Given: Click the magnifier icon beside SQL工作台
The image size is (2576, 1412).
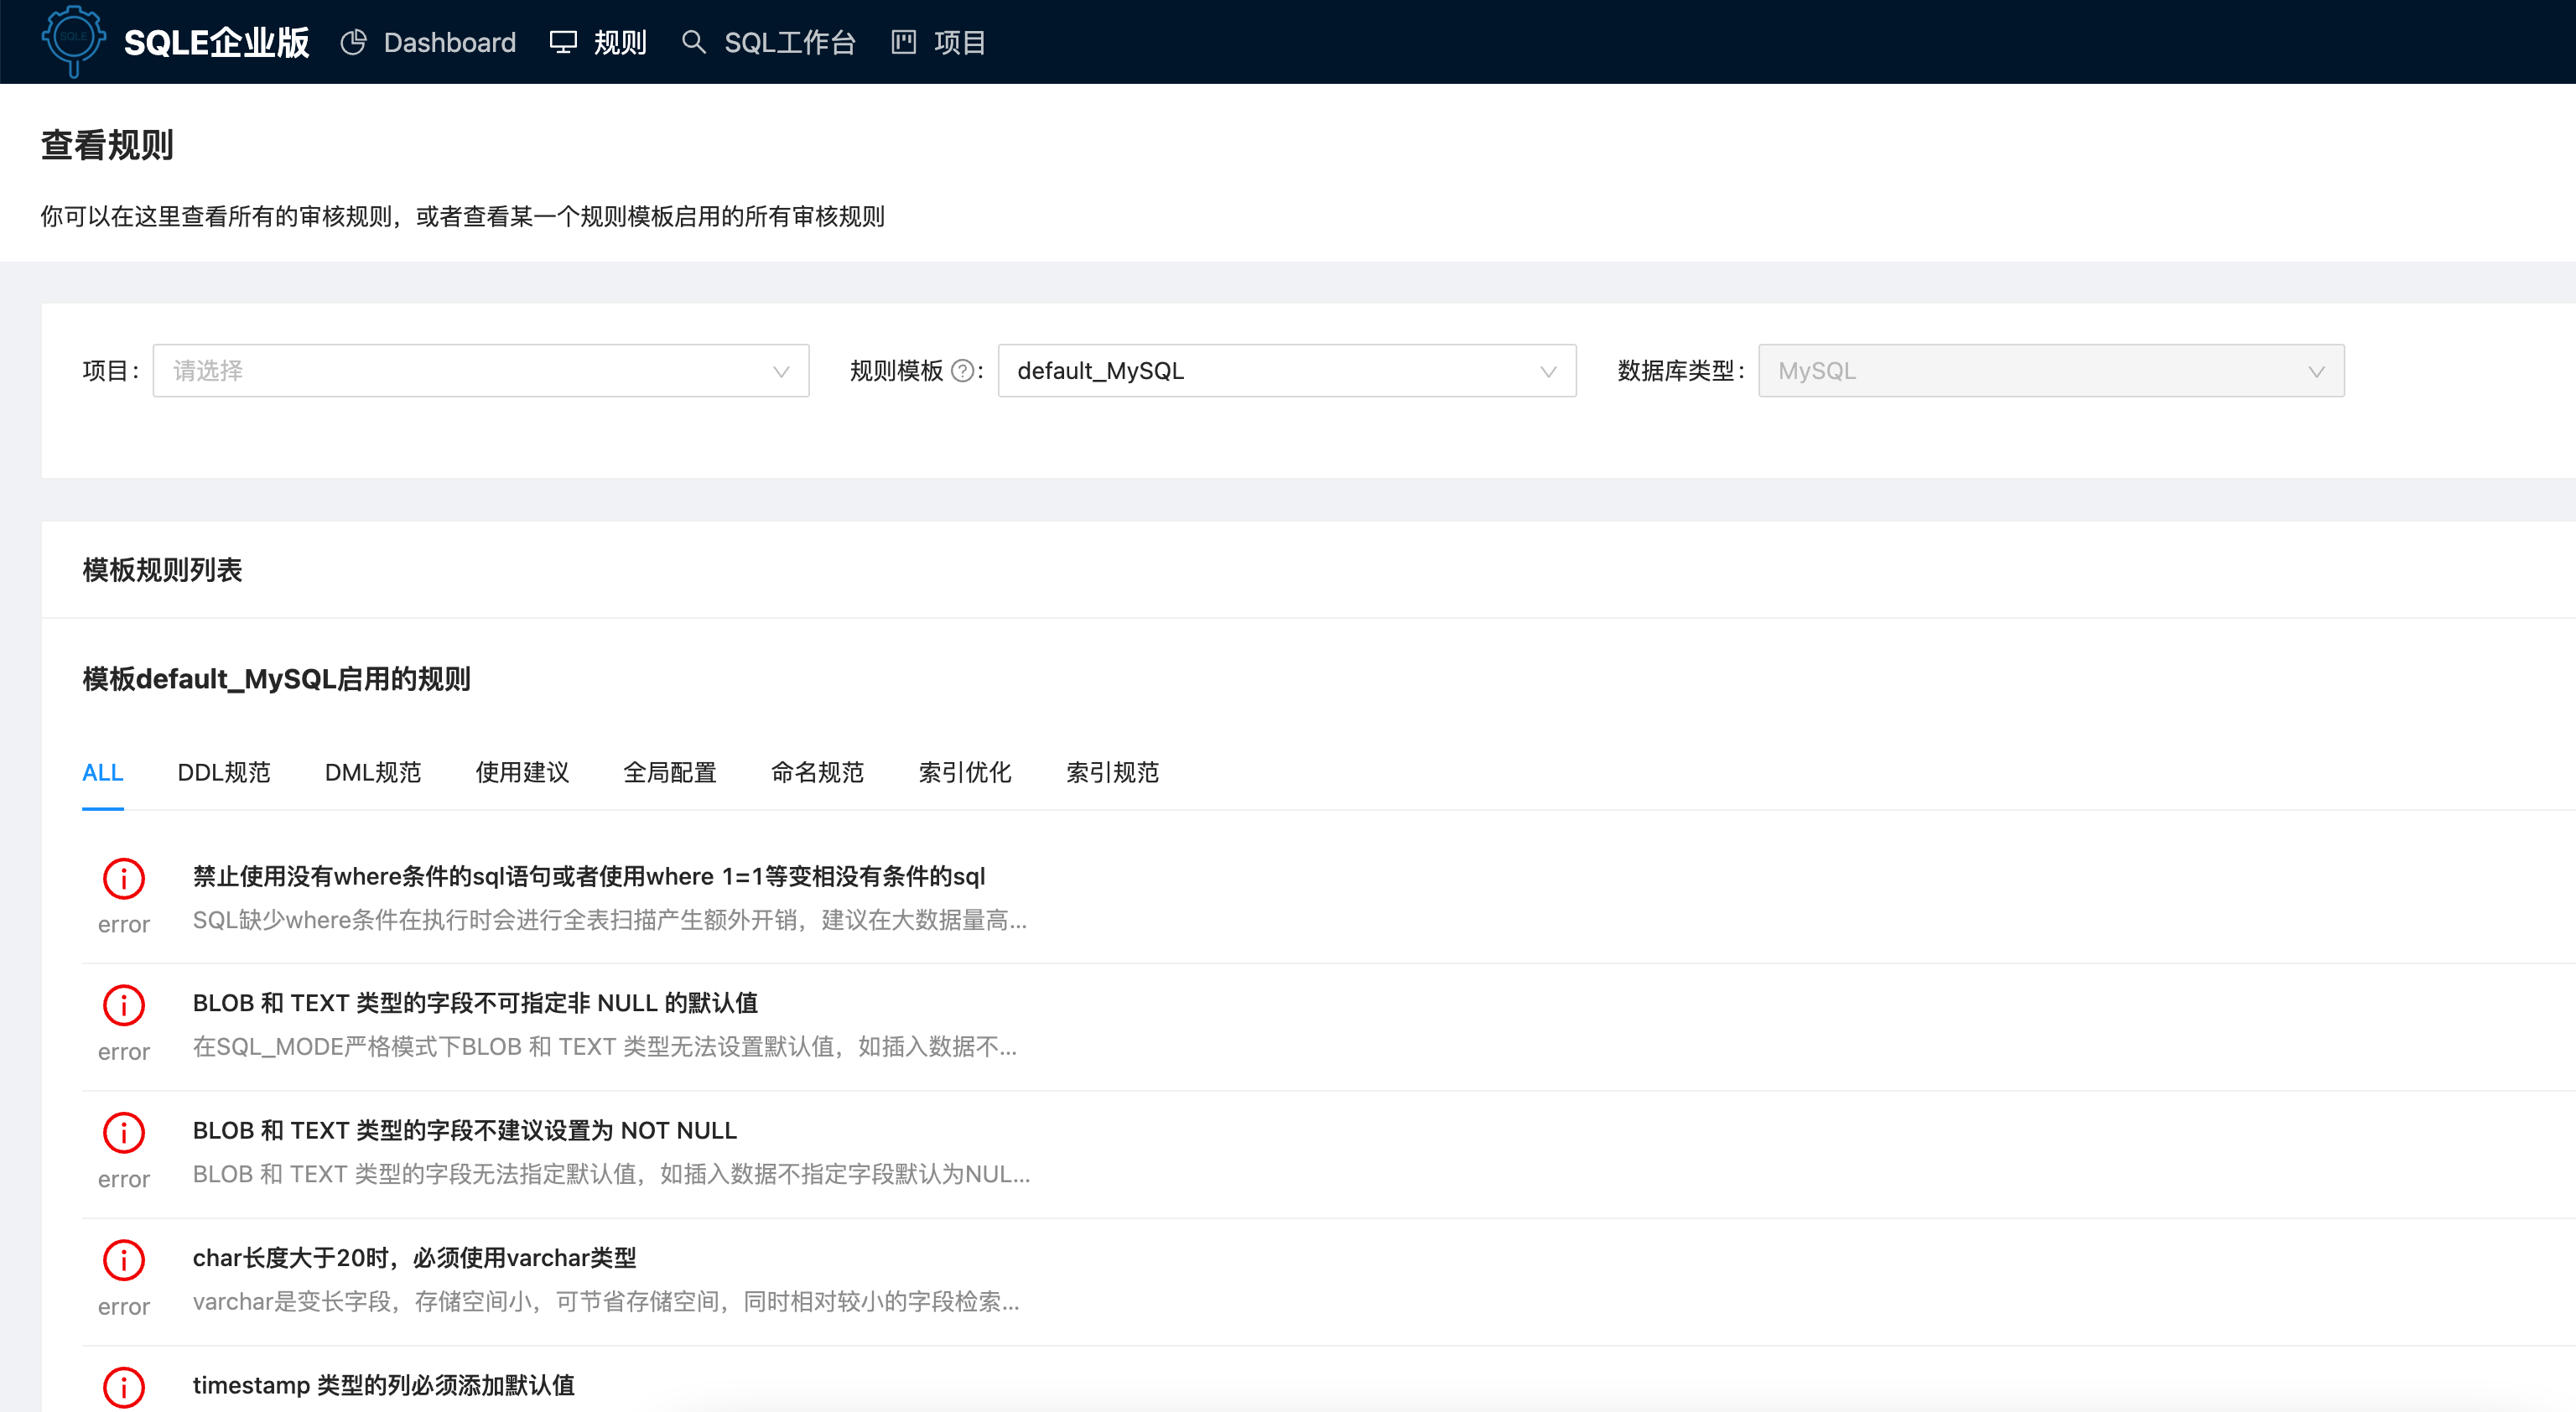Looking at the screenshot, I should pyautogui.click(x=693, y=42).
